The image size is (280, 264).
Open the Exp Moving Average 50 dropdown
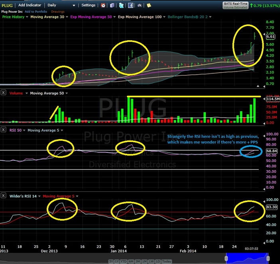click(114, 17)
